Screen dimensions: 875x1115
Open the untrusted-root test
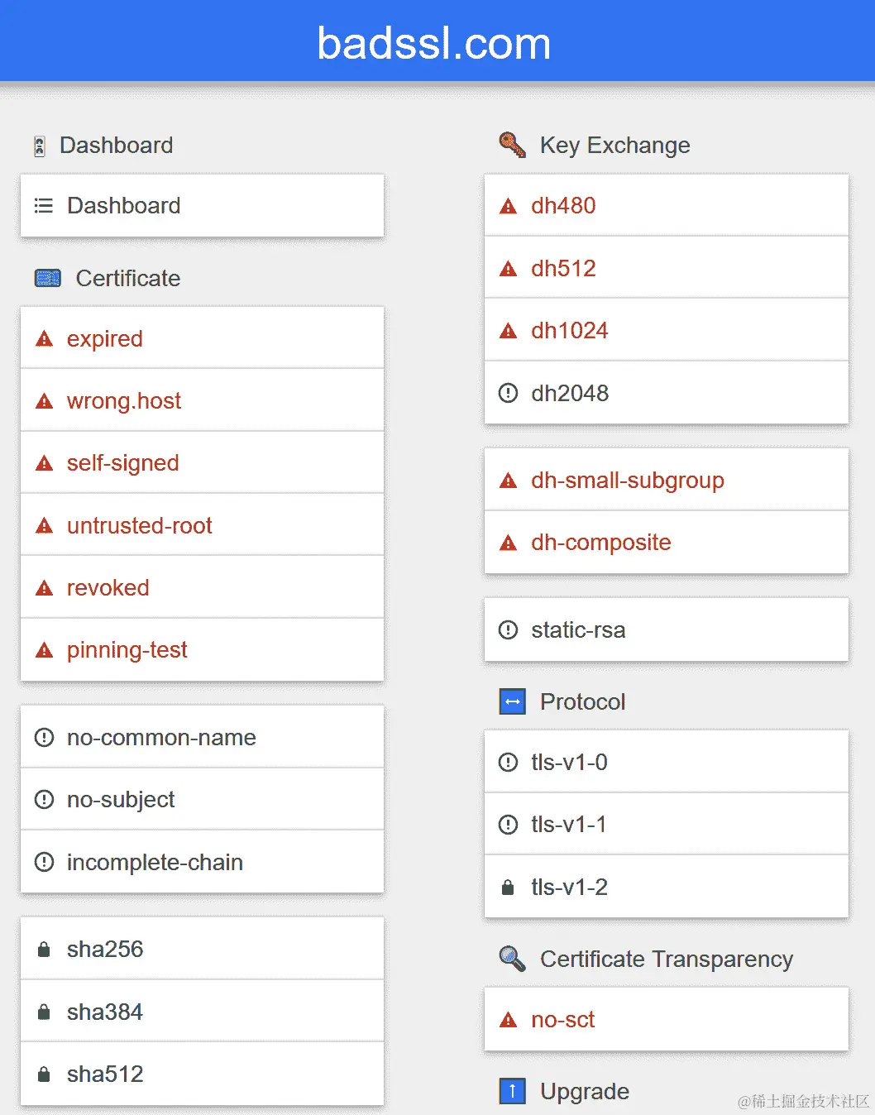202,525
